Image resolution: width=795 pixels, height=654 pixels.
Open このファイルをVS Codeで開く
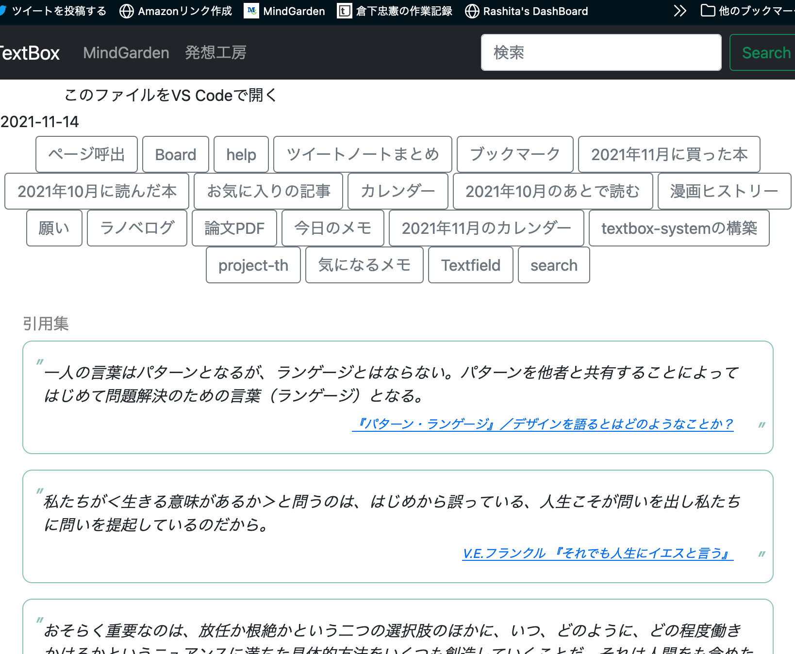pyautogui.click(x=170, y=96)
